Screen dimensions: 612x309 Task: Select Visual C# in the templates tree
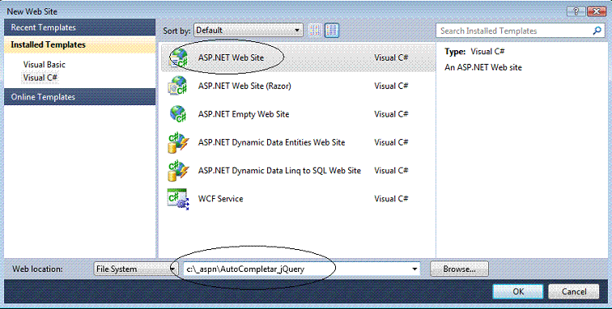point(40,78)
